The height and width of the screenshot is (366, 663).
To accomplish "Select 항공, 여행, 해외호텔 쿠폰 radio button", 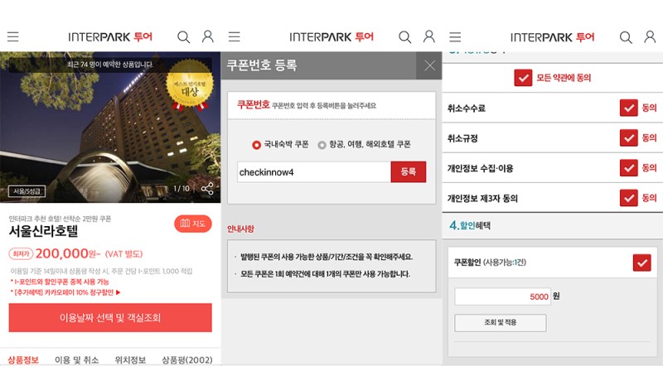I will pos(322,145).
